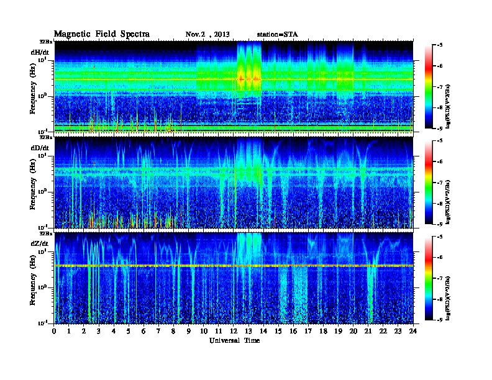Click hour "16" on the Universal Time axis
The image size is (492, 380).
coord(293,331)
